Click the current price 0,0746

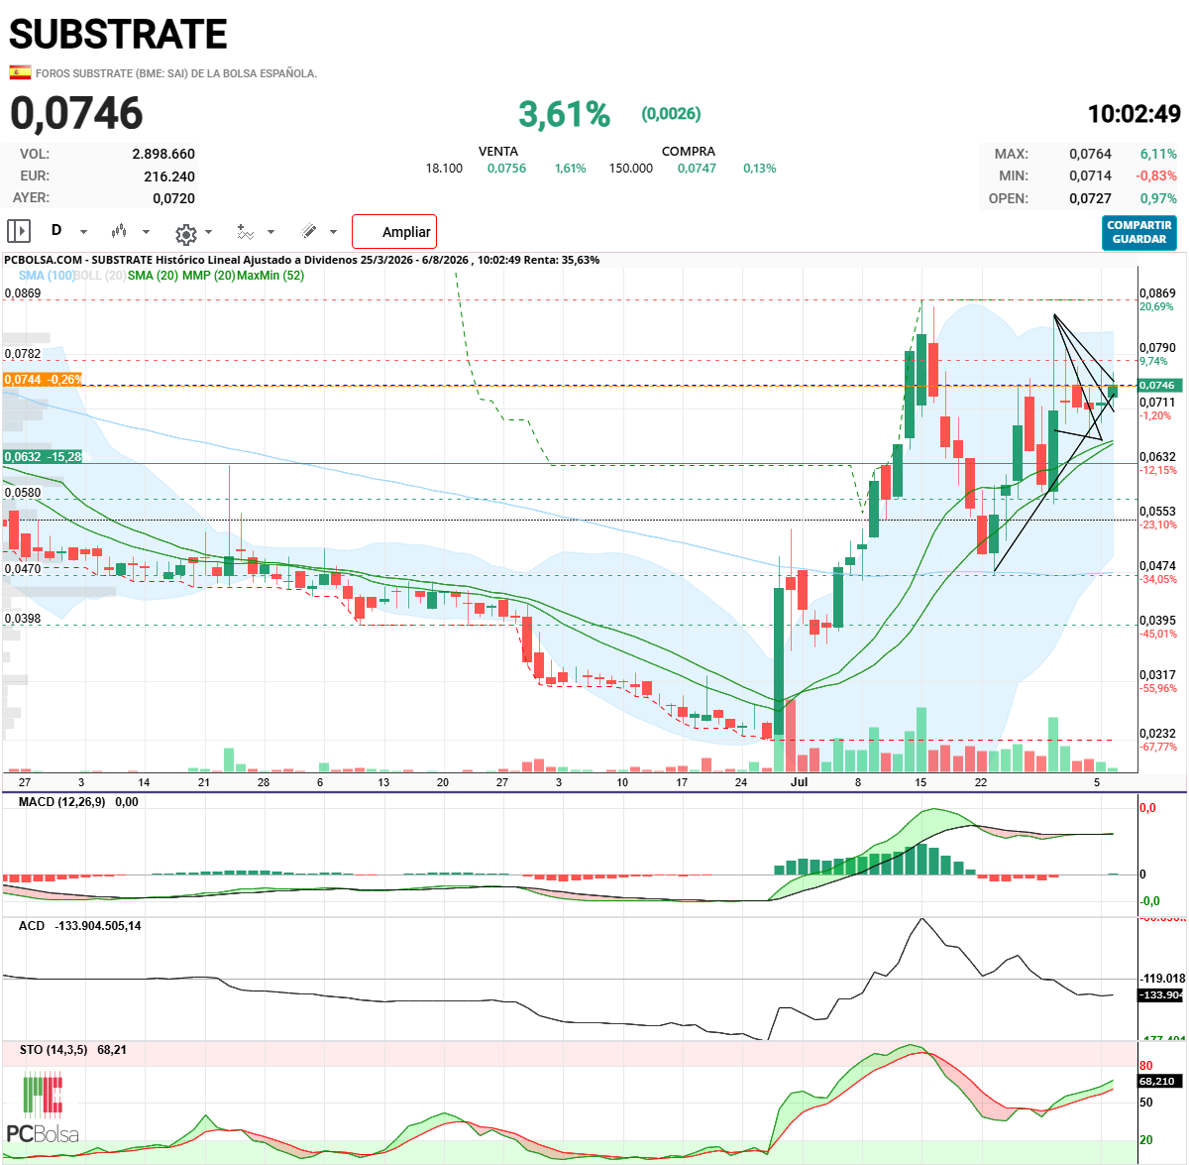[77, 113]
